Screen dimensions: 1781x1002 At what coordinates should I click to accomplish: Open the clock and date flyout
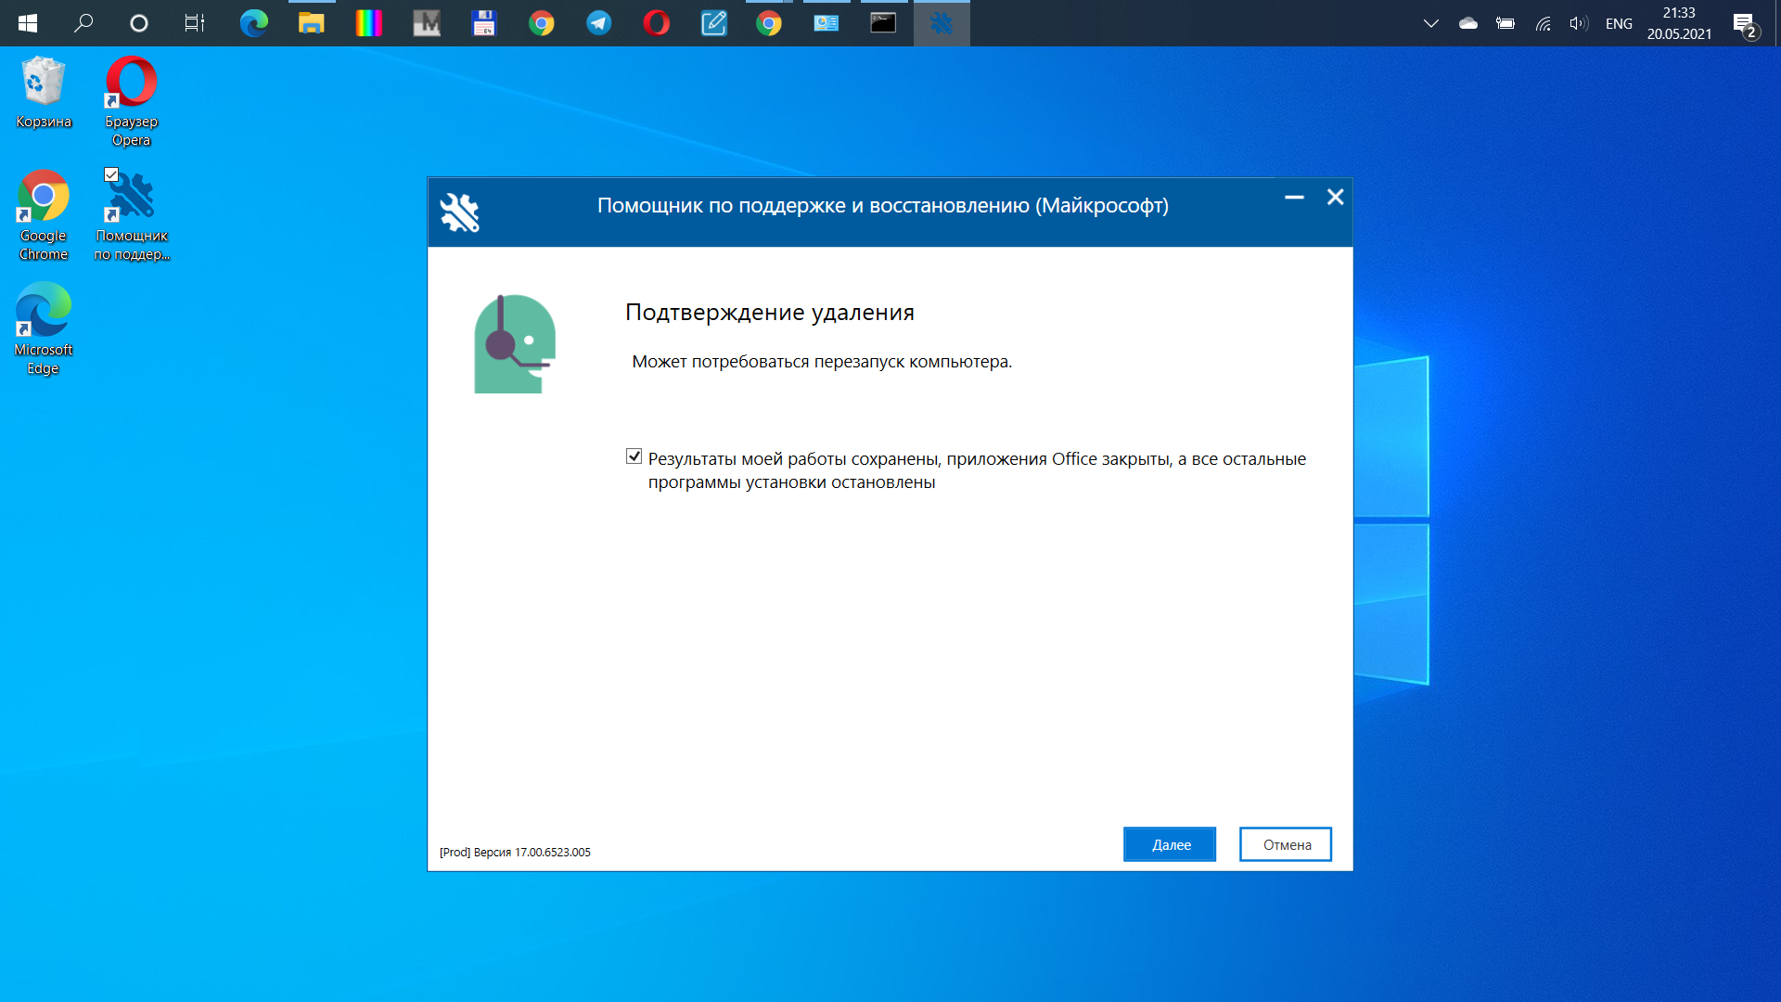1679,23
